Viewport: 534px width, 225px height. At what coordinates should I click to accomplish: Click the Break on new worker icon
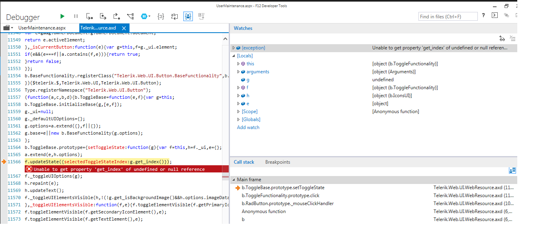tap(130, 16)
